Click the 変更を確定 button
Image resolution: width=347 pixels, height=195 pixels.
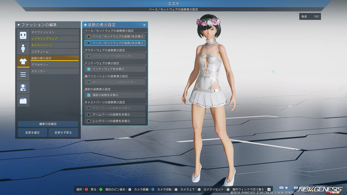(x=32, y=133)
